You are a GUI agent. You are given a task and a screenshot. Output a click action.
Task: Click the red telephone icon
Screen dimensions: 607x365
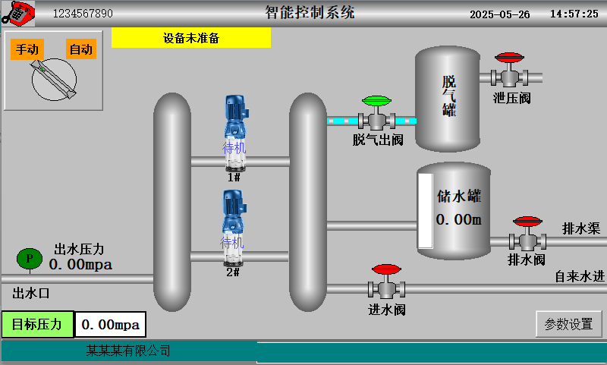pyautogui.click(x=18, y=13)
